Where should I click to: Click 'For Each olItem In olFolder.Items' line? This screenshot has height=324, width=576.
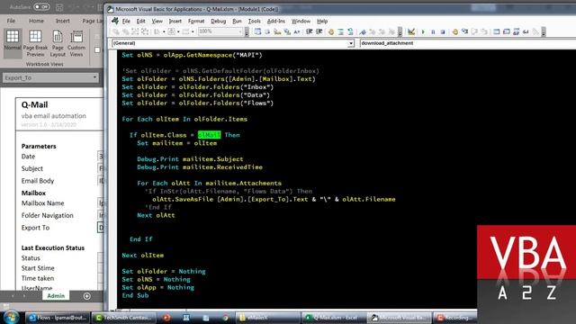coord(184,119)
